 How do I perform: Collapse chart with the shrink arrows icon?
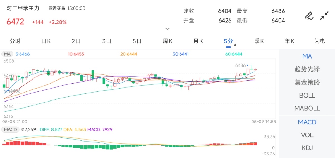324,16
